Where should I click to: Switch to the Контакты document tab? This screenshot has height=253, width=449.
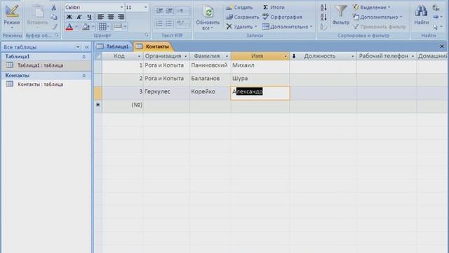pyautogui.click(x=153, y=46)
